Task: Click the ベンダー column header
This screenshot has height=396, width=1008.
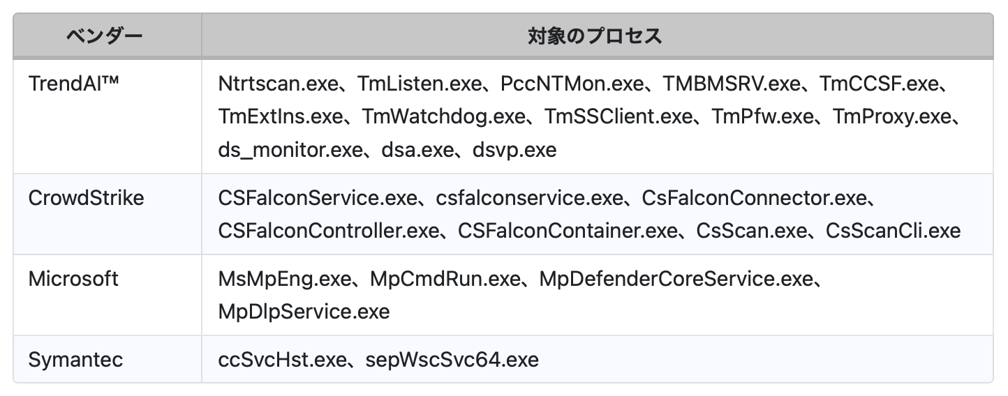Action: tap(104, 36)
